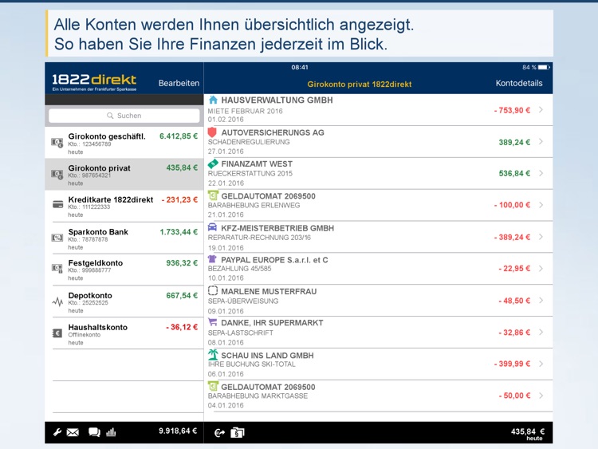Tap the car icon beside KFZ-MEISTERBETRIEB GMBH
598x449 pixels.
pyautogui.click(x=213, y=227)
